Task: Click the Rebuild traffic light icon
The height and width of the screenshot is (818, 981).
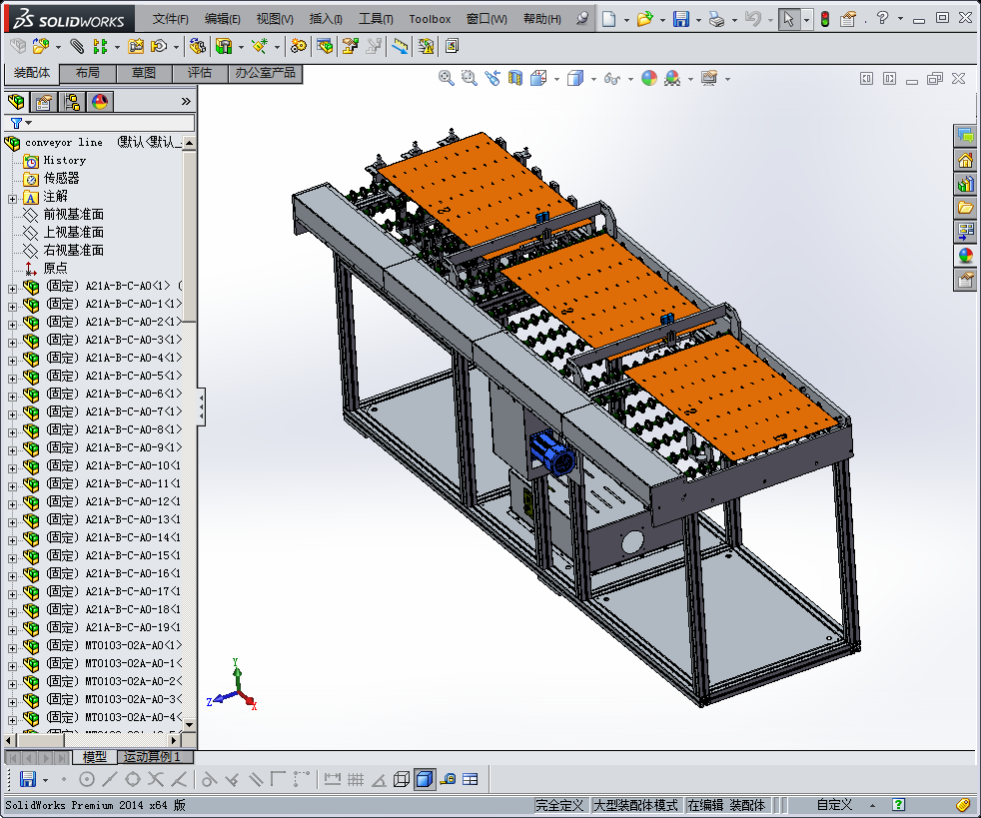Action: coord(825,19)
